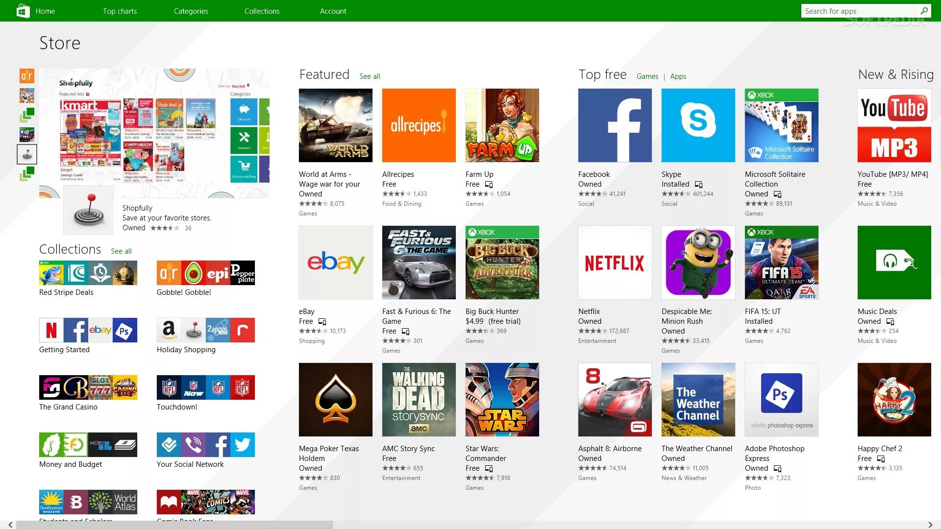Open Mega Poker Texas Holdem tile
This screenshot has height=529, width=941.
pyautogui.click(x=335, y=400)
